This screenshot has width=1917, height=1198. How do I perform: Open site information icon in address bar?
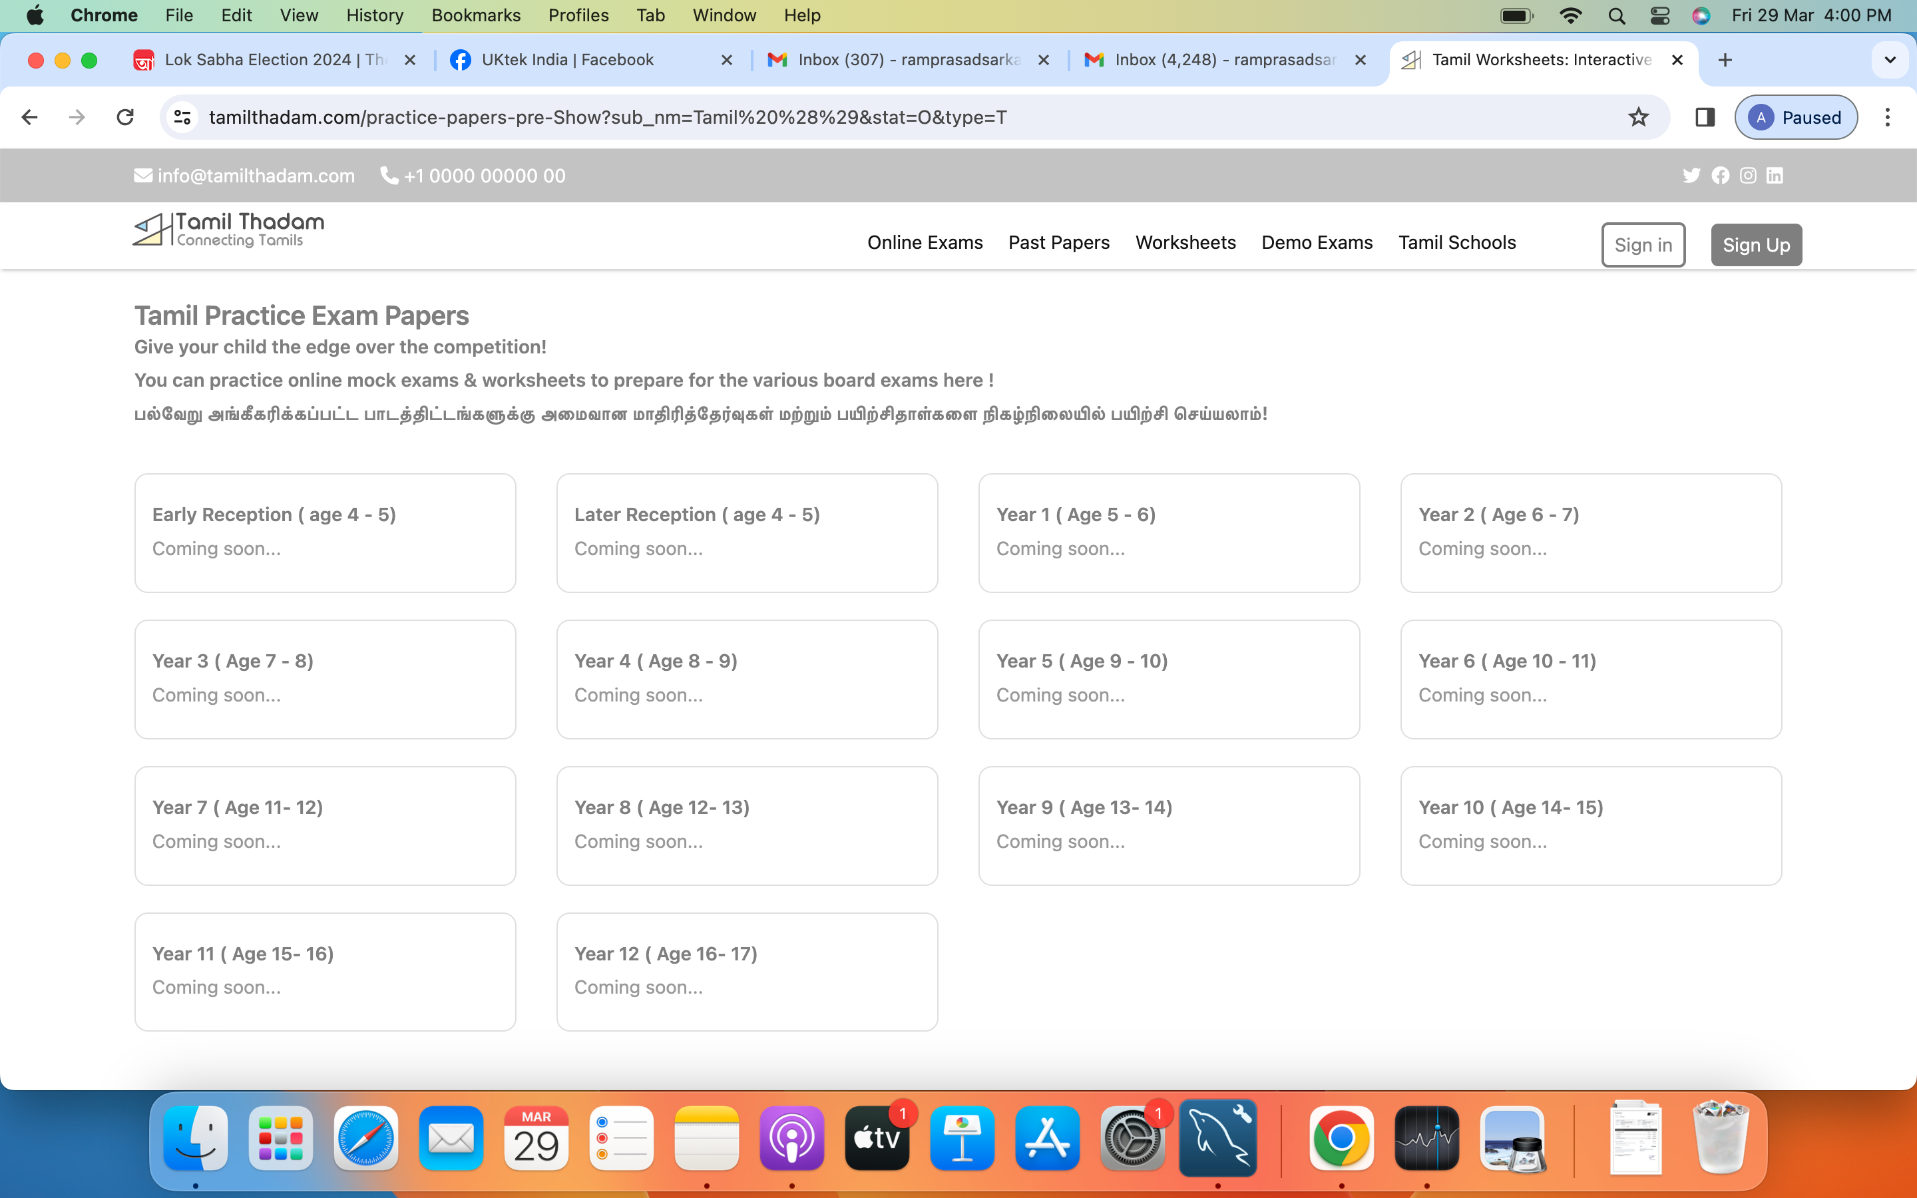click(182, 117)
